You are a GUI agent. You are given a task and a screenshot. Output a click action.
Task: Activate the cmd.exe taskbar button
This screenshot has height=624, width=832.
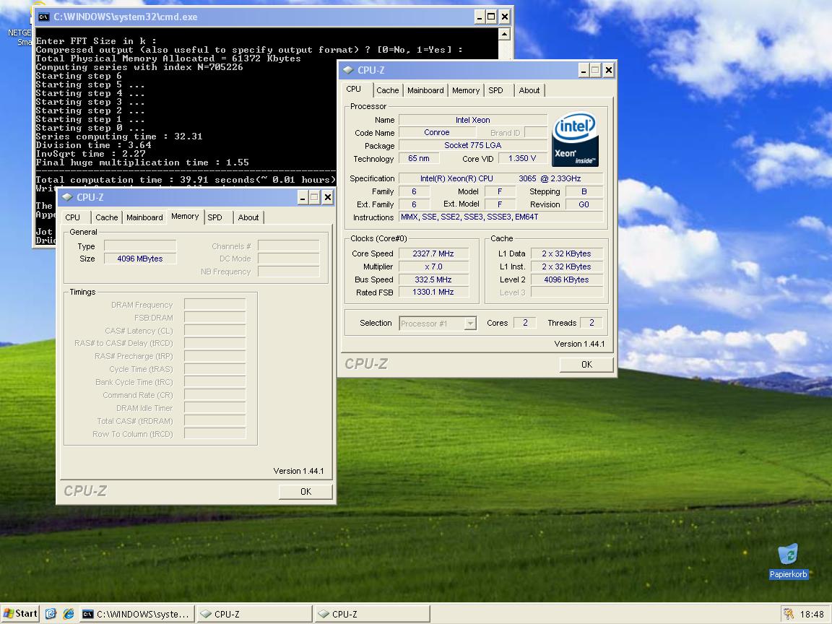point(137,614)
